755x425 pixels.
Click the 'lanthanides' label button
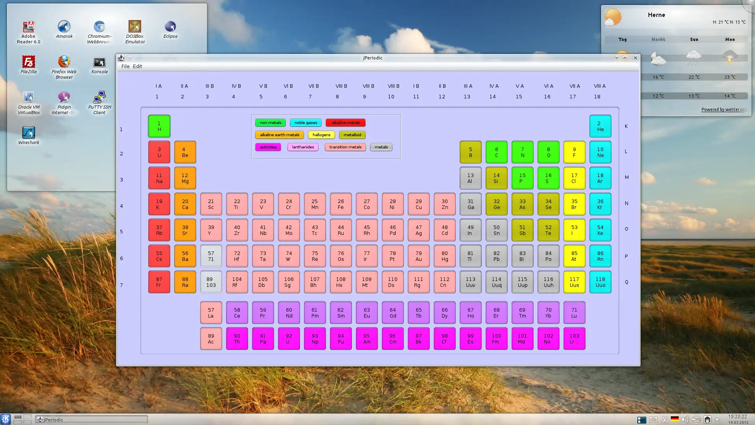click(303, 147)
